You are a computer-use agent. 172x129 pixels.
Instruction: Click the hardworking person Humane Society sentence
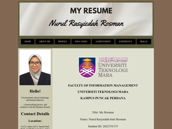point(35,106)
